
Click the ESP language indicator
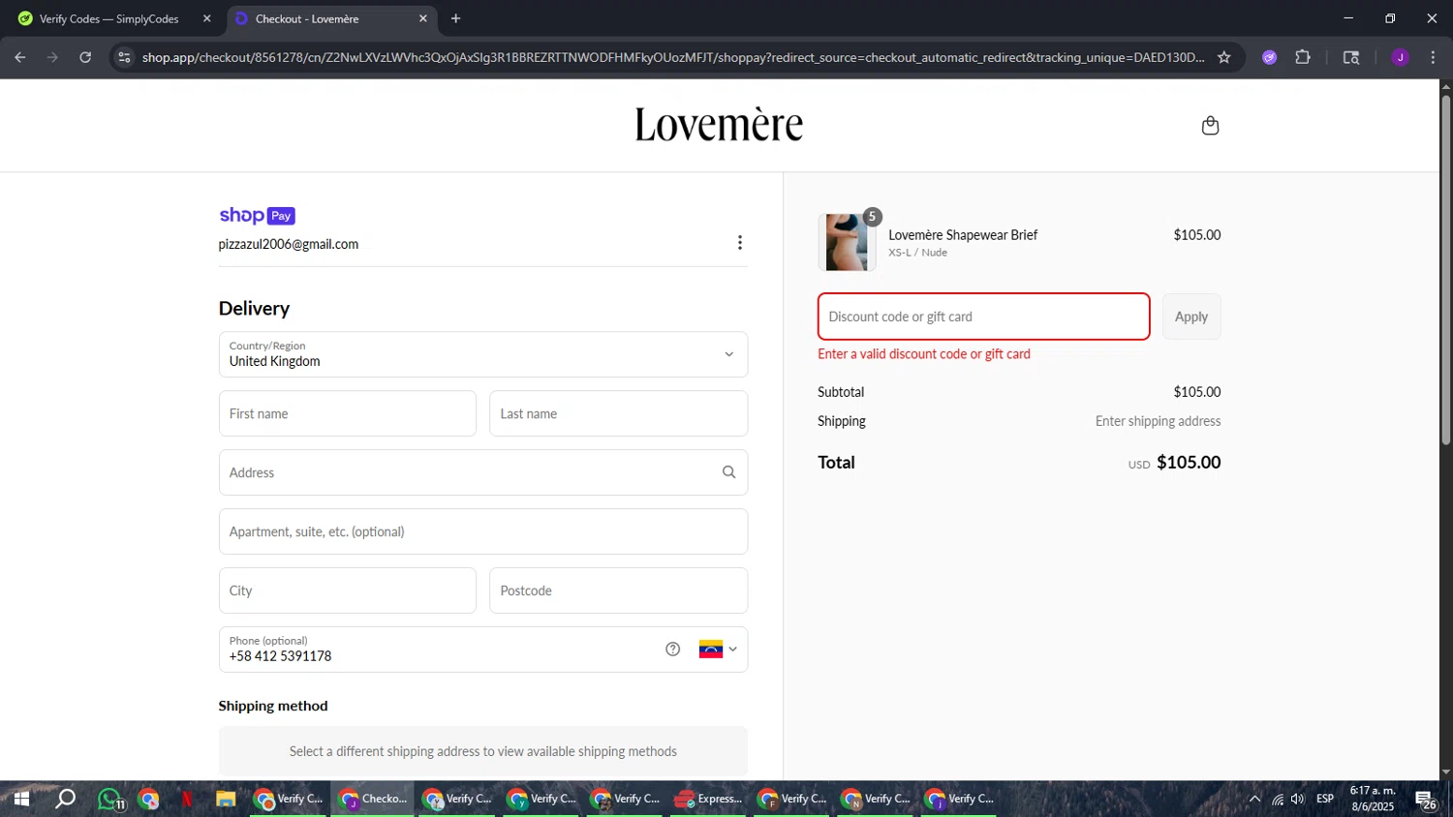click(x=1325, y=799)
